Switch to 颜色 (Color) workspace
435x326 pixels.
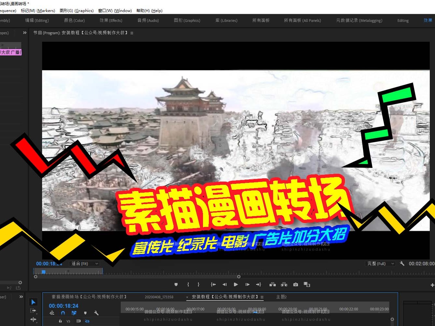click(x=74, y=20)
